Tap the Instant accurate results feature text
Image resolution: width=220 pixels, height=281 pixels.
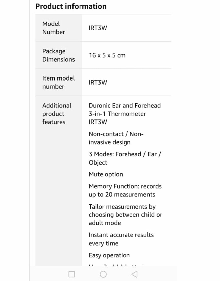(x=121, y=239)
